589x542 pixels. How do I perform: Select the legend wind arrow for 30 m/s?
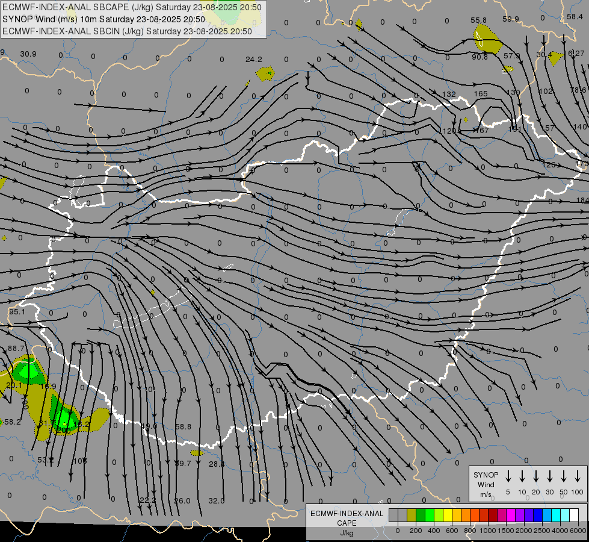click(549, 476)
